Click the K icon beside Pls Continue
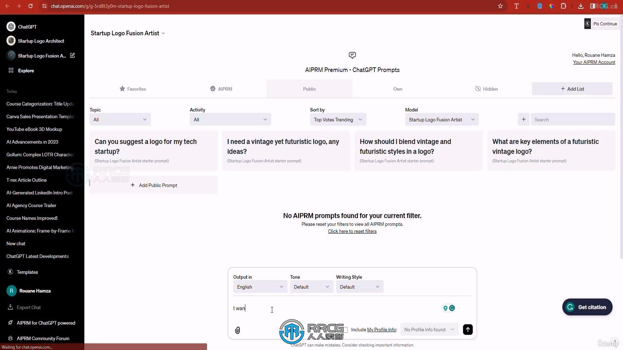This screenshot has height=350, width=623. [588, 24]
